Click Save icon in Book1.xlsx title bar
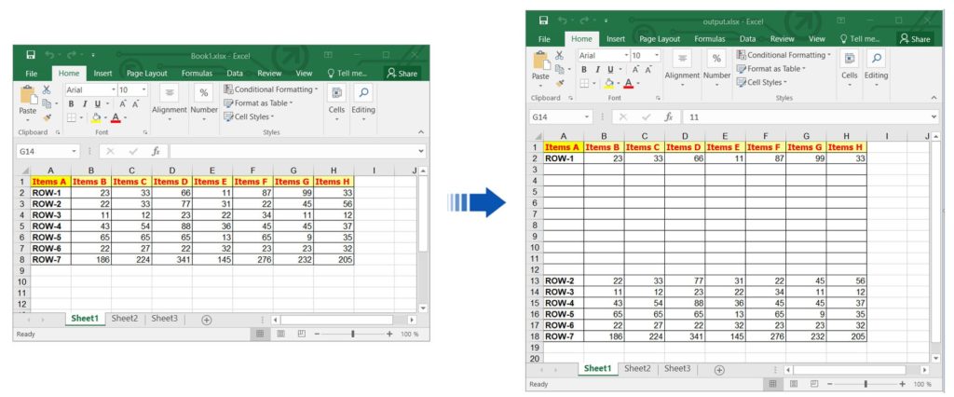 (x=31, y=55)
